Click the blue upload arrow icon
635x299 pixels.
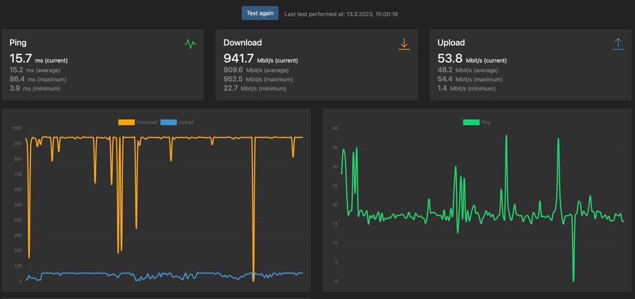click(618, 44)
